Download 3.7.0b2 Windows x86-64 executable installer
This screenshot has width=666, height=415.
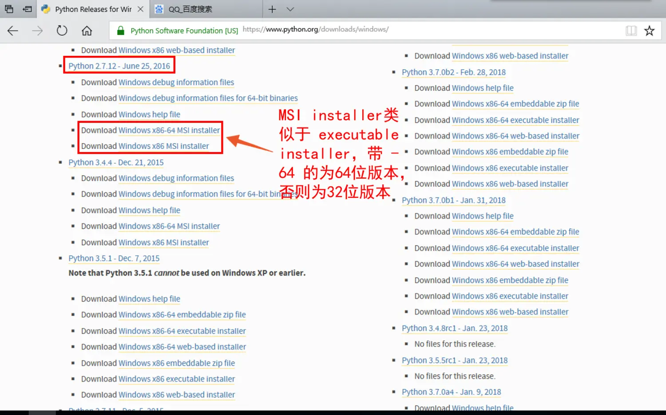click(515, 120)
